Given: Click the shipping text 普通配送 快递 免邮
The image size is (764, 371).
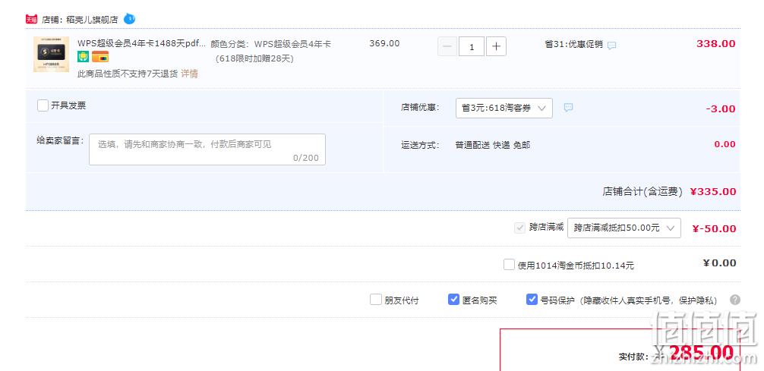Looking at the screenshot, I should 493,145.
